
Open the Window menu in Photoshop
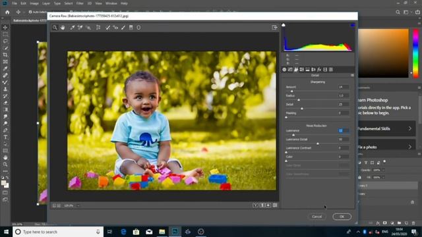point(111,3)
